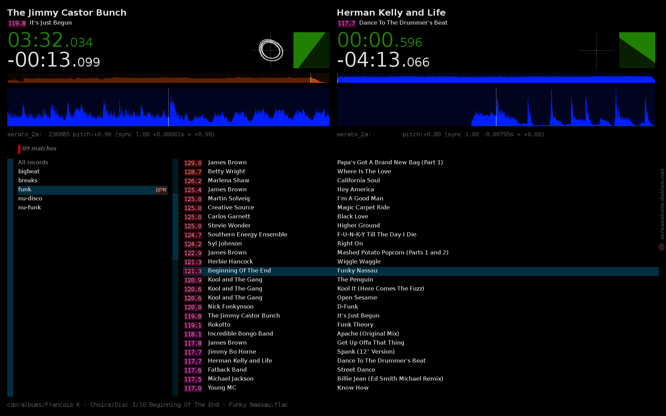The image size is (666, 416).
Task: Click the right deck crosshair spinner indicator
Action: click(596, 50)
